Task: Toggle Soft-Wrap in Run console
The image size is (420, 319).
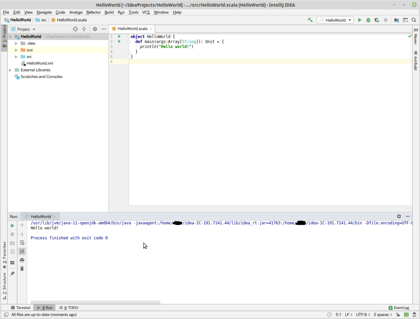Action: [22, 243]
